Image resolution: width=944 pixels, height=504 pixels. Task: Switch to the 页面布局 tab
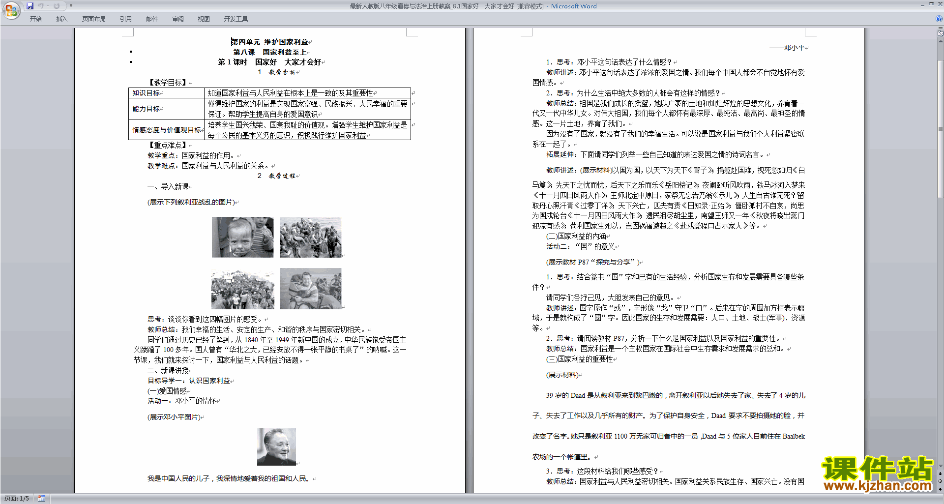[x=93, y=19]
